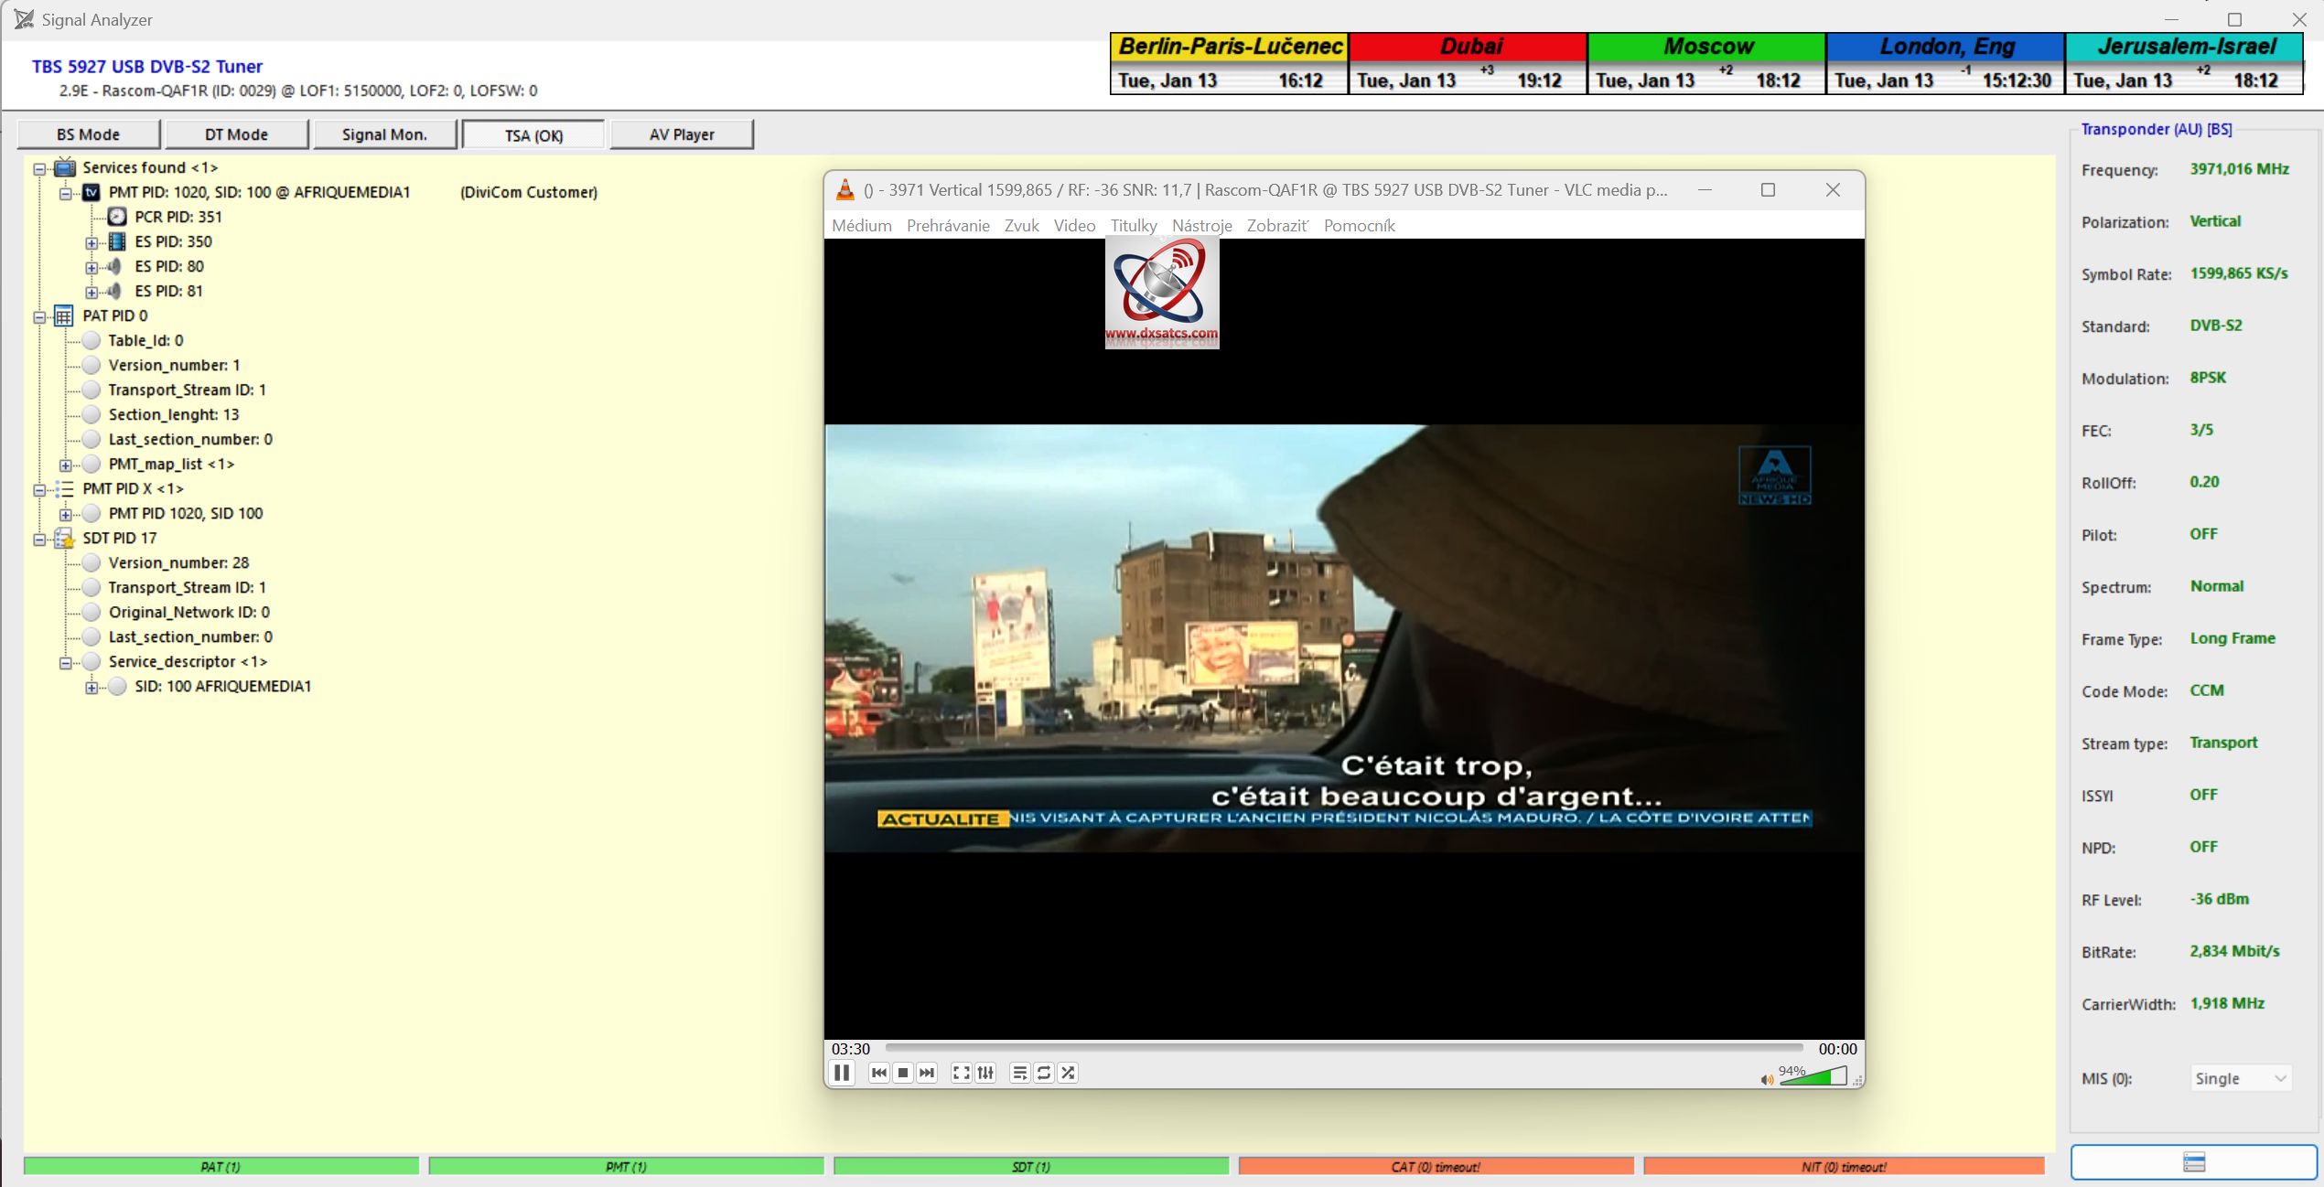Switch to Signal Mon. tab
The height and width of the screenshot is (1187, 2324).
[x=384, y=134]
